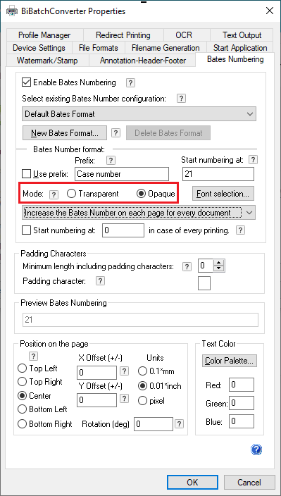Switch to Watermark/Stamp tab
Viewport: 281px width, 496px height.
click(x=47, y=61)
